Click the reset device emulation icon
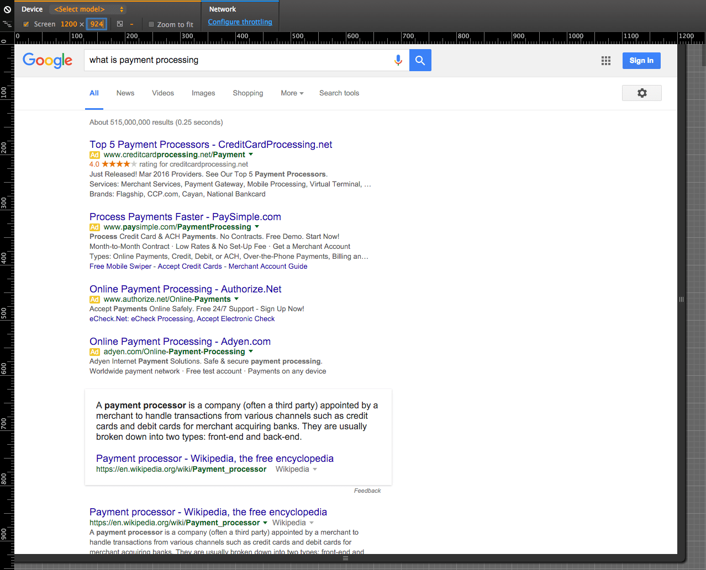Viewport: 706px width, 570px height. tap(7, 9)
